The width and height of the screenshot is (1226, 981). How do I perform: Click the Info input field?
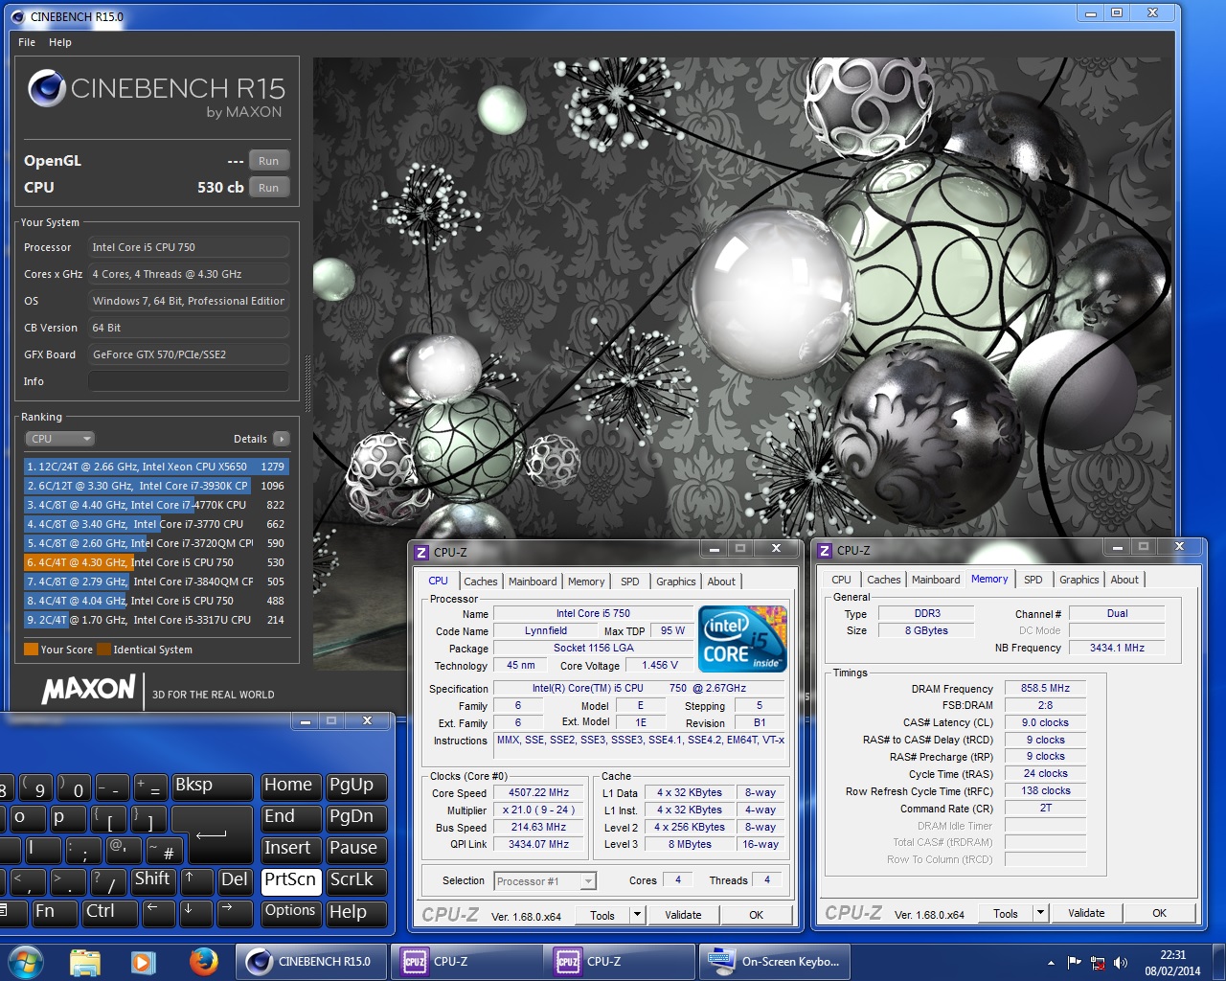pyautogui.click(x=189, y=381)
